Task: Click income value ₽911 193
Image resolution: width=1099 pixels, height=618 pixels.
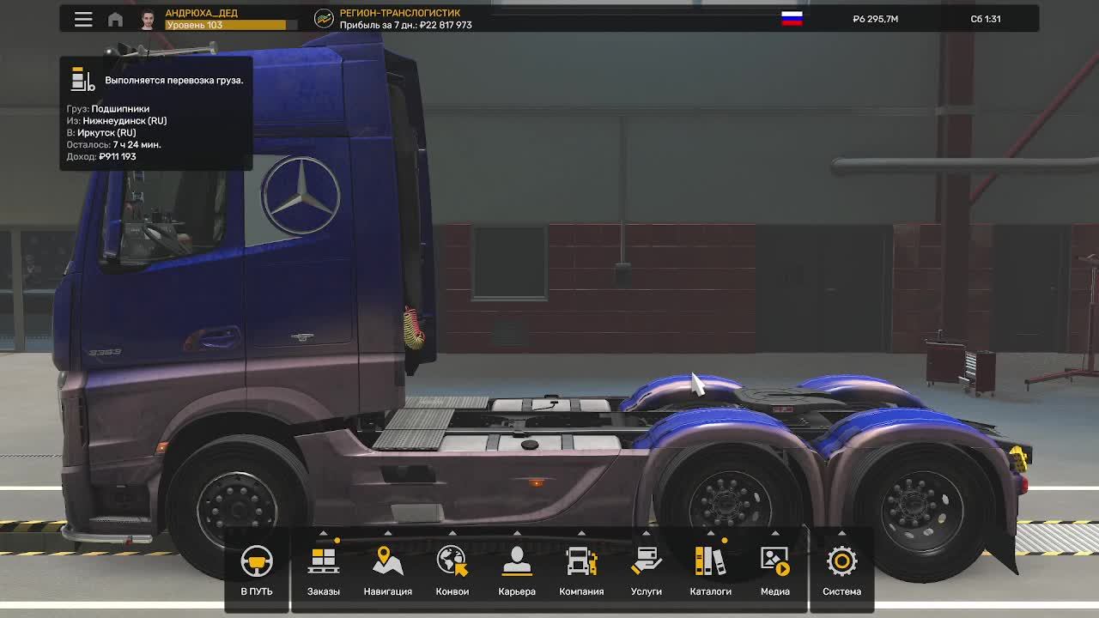Action: point(118,157)
